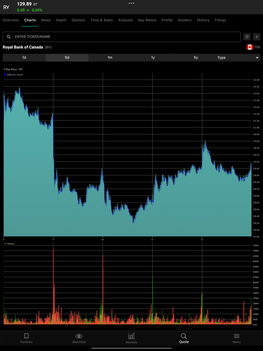Switch to the Overview tab
Screen dimensions: 263x351
(11, 20)
